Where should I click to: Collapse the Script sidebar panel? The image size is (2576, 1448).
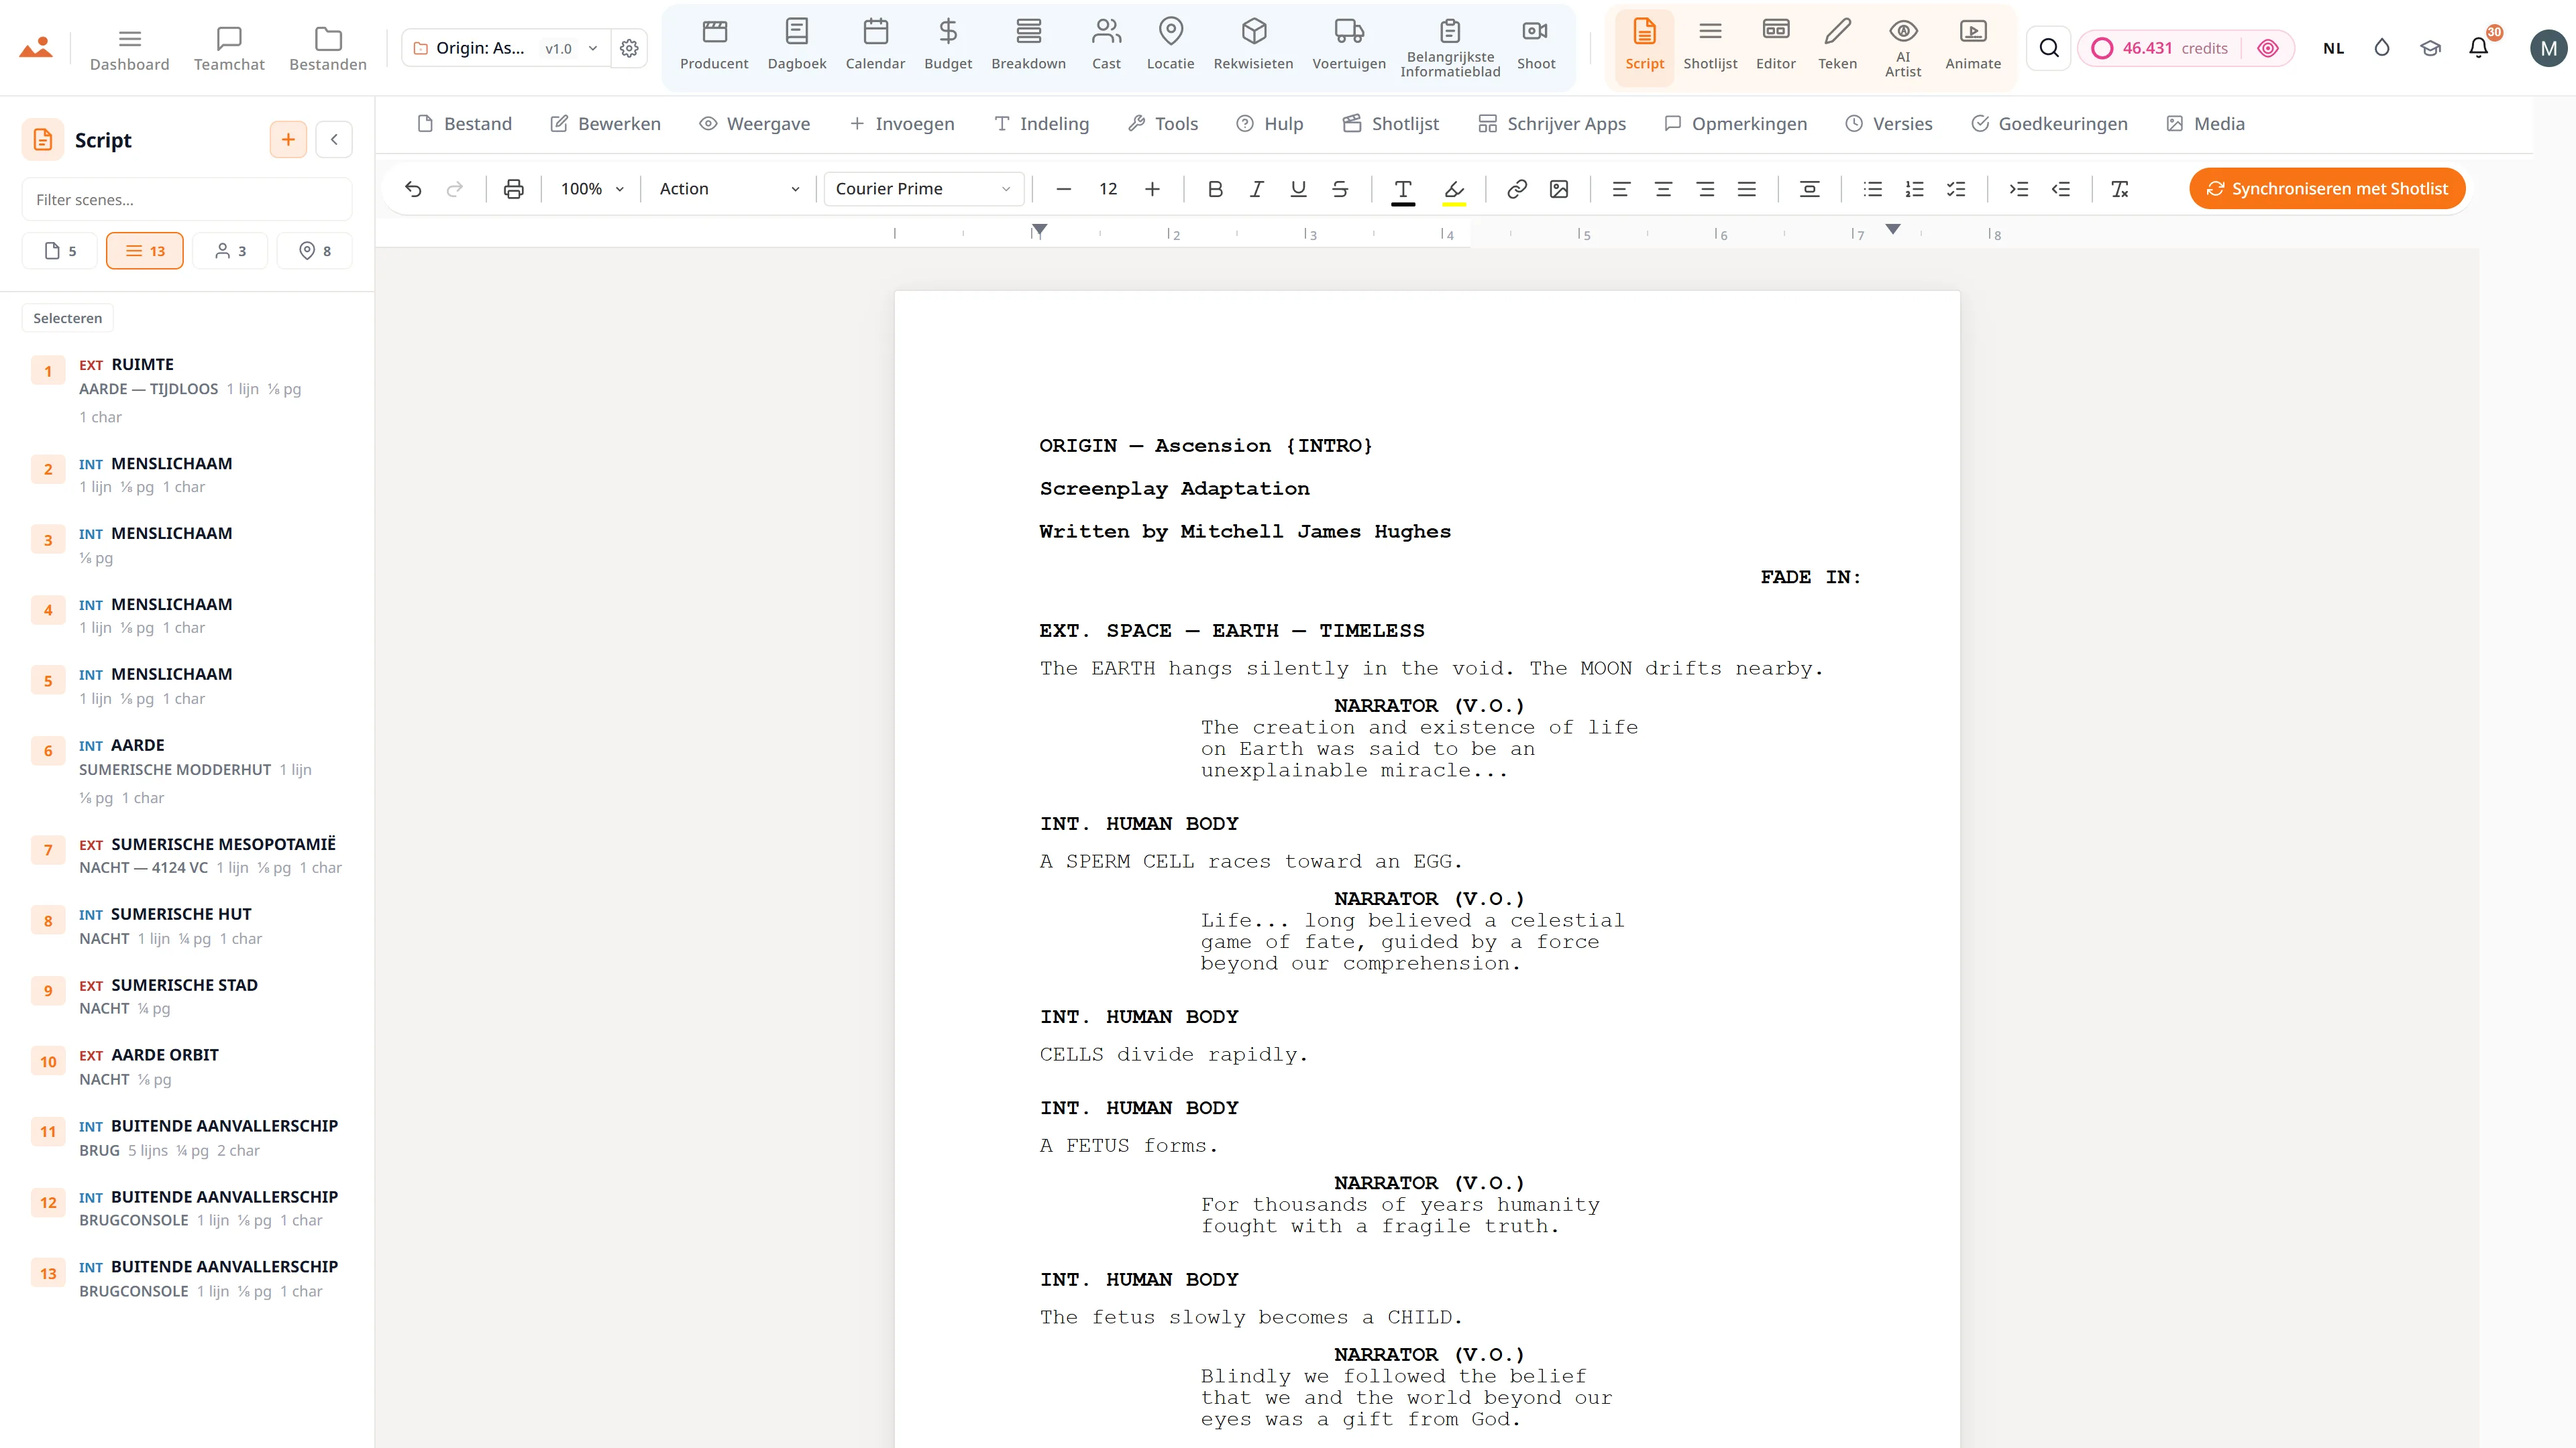pyautogui.click(x=334, y=140)
